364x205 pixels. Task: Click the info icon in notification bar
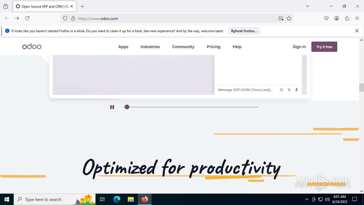(x=7, y=31)
